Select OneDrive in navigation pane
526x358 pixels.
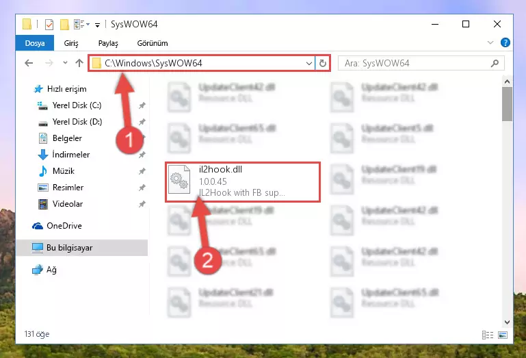point(64,226)
